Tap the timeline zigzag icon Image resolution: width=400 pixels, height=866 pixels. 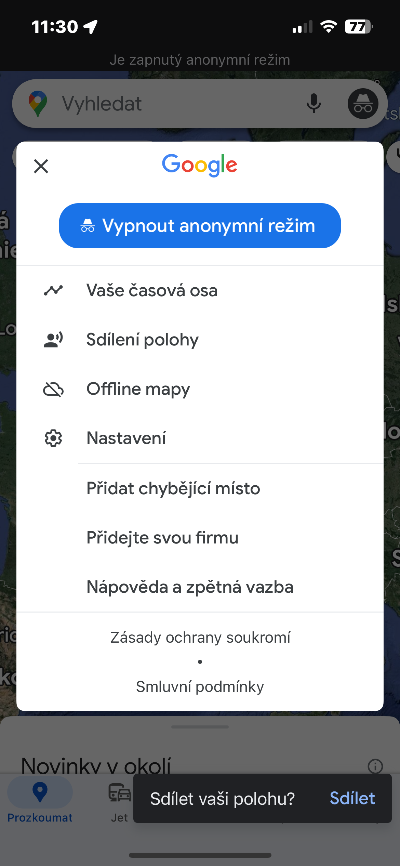click(53, 291)
